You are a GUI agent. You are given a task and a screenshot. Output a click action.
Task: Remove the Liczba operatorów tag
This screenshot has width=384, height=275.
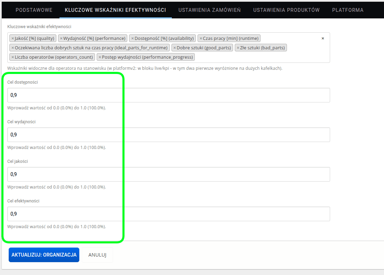pyautogui.click(x=13, y=57)
